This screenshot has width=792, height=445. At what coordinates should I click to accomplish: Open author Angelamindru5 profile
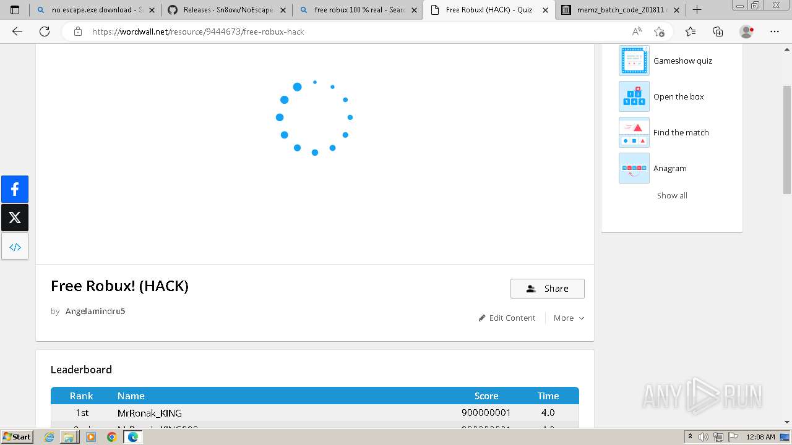pyautogui.click(x=95, y=311)
